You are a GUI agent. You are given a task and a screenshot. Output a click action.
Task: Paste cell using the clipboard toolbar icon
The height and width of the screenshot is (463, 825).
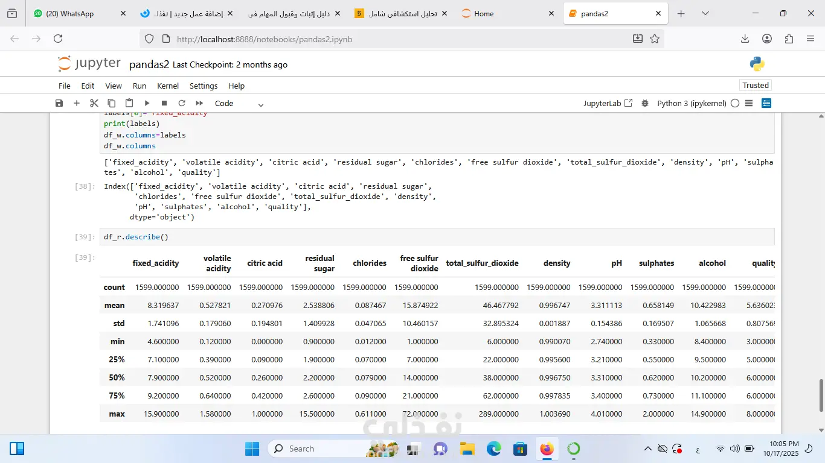(129, 103)
